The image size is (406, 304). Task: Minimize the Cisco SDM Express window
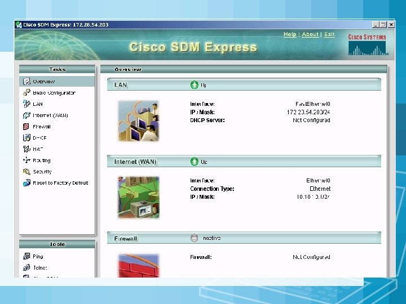(x=376, y=25)
